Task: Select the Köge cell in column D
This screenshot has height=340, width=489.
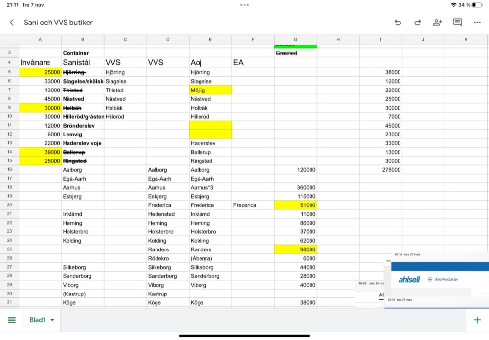Action: click(x=168, y=302)
